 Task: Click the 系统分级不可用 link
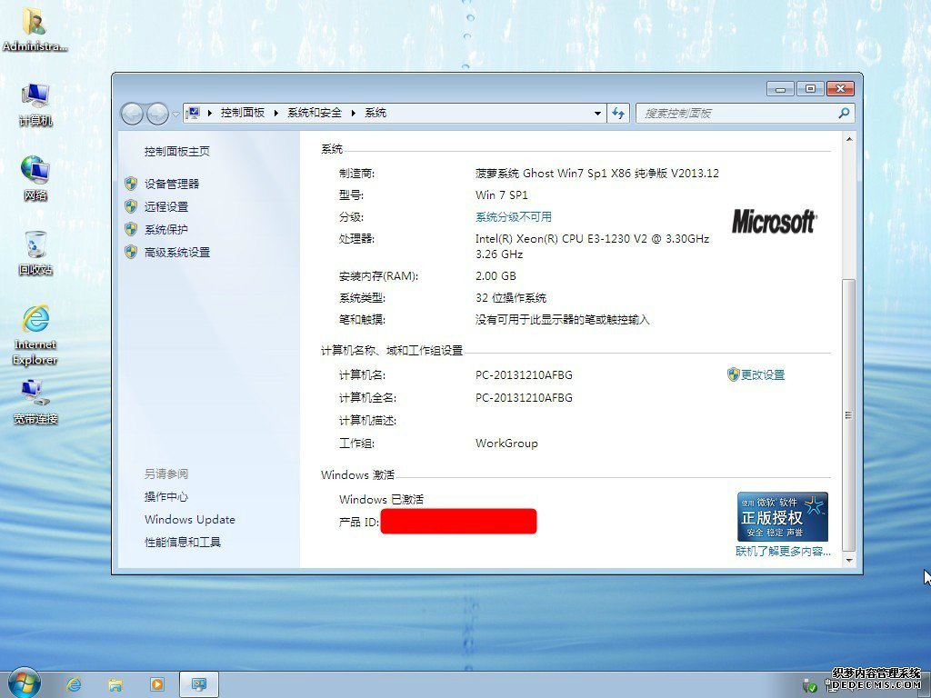514,217
